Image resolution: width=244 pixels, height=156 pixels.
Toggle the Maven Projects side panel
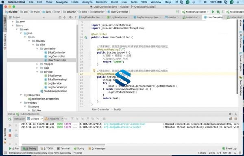[241, 61]
